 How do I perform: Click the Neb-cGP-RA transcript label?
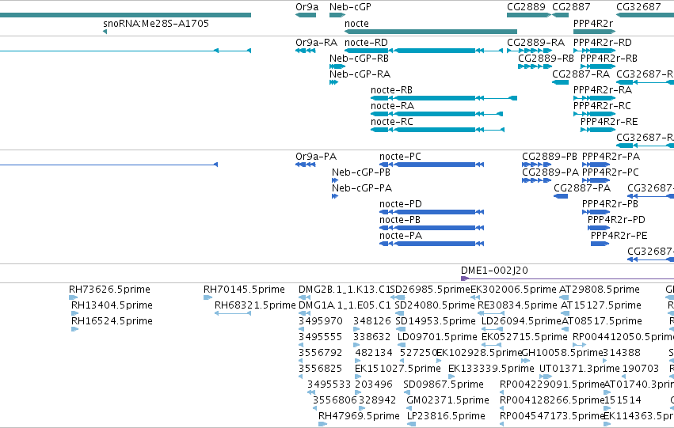click(x=360, y=74)
